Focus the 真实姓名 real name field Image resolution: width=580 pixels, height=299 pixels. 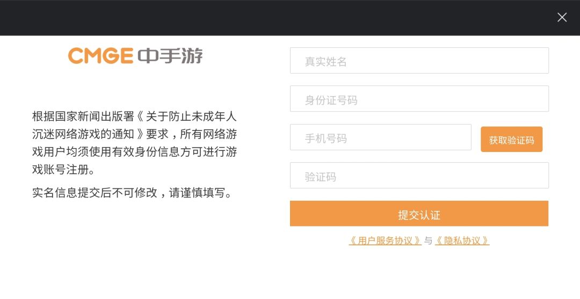click(x=419, y=61)
